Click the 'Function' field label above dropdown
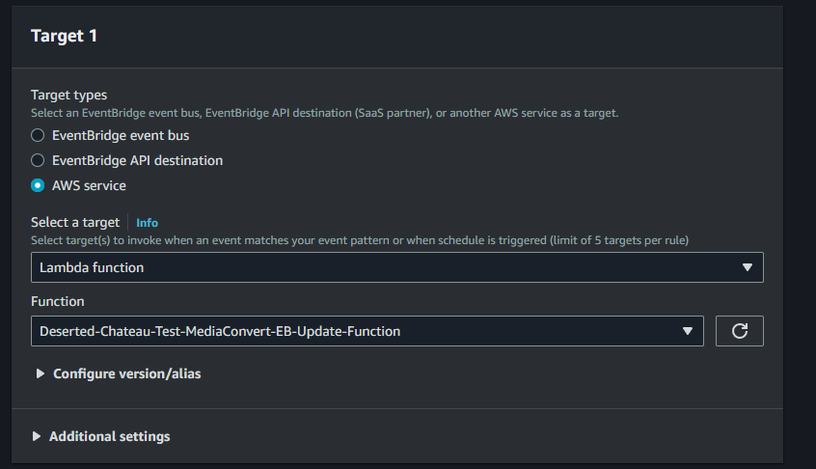Image resolution: width=816 pixels, height=469 pixels. 57,301
